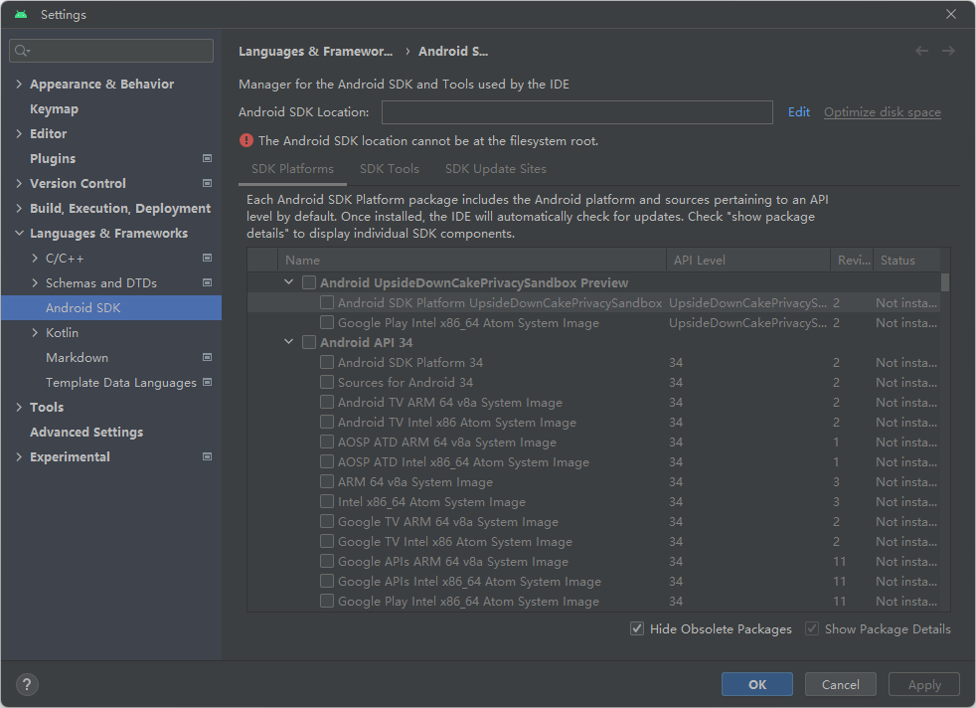Screen dimensions: 976x708
Task: Toggle the Show Package Details checkbox
Action: (x=812, y=628)
